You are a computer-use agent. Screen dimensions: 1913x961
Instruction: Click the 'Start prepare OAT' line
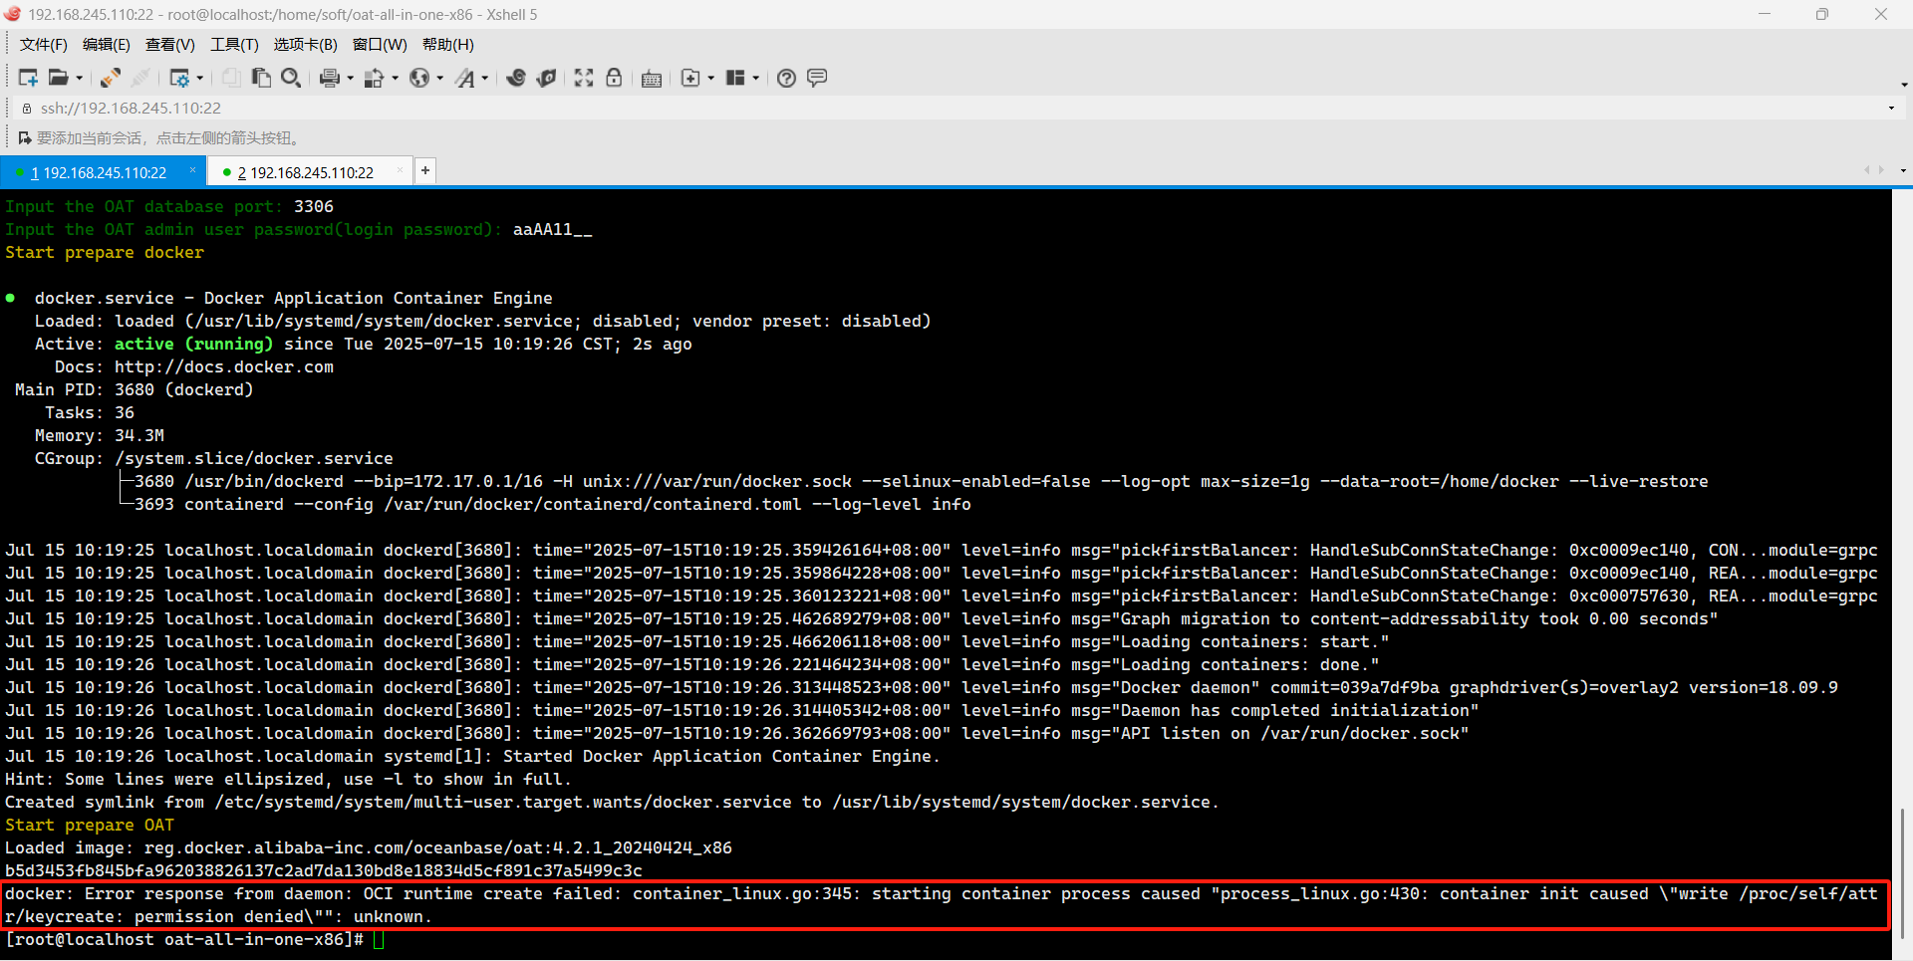point(90,825)
